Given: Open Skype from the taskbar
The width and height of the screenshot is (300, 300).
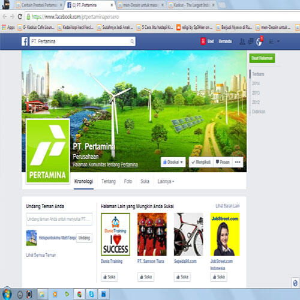Looking at the screenshot, I should click(92, 294).
